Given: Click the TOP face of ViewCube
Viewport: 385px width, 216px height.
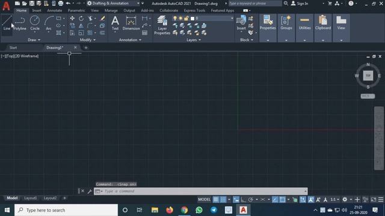Looking at the screenshot, I should coord(368,76).
